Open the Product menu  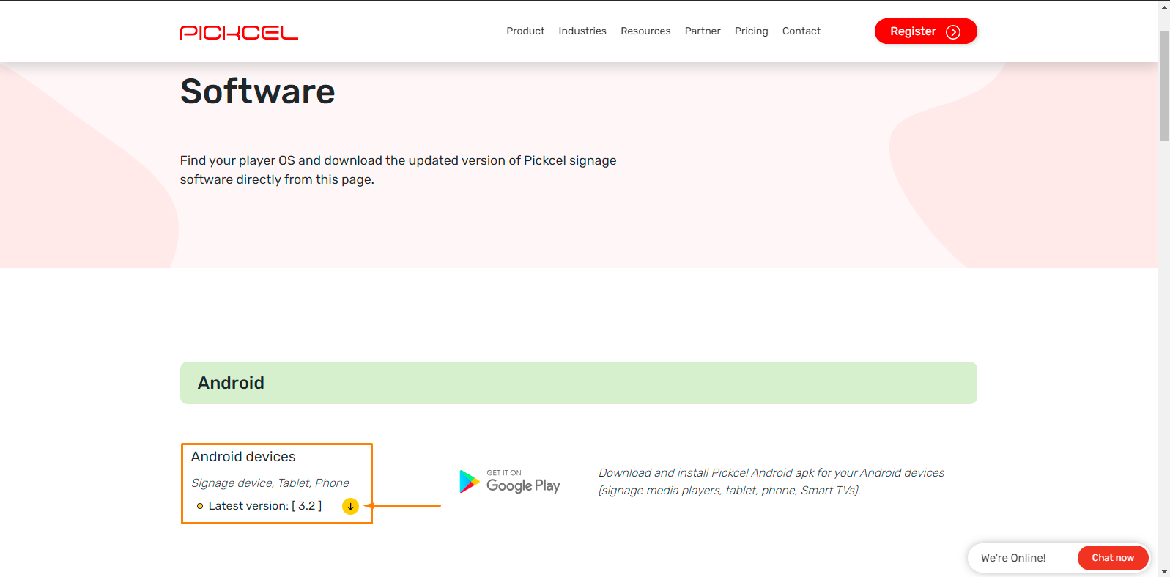[x=525, y=31]
